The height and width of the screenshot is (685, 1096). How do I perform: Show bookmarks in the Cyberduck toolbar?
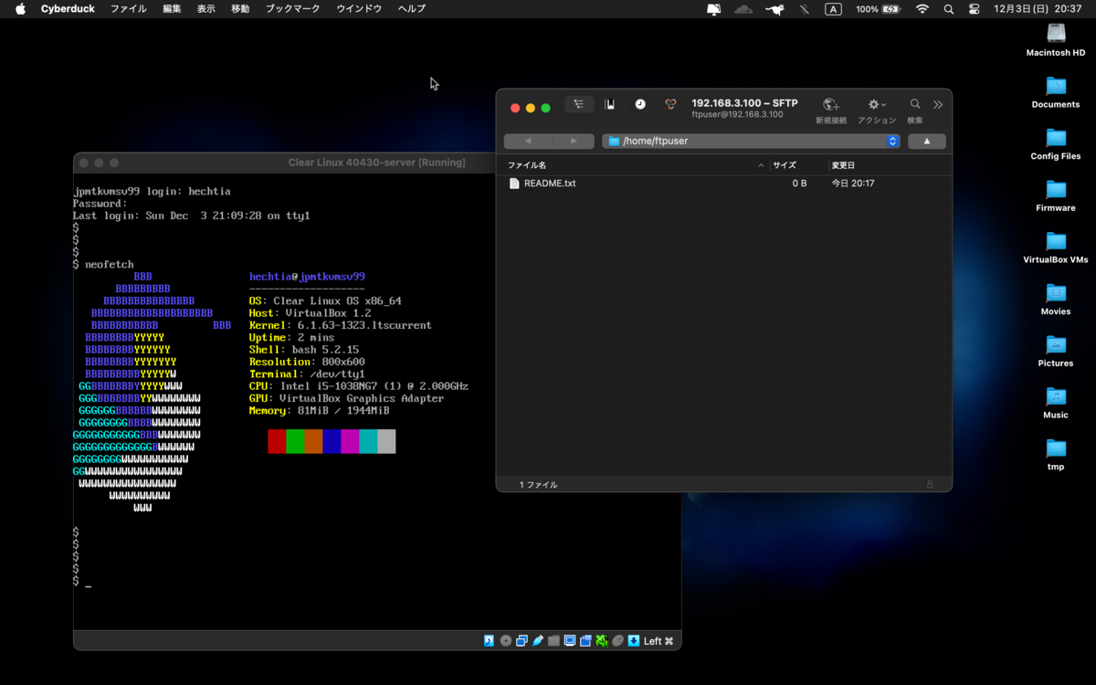[x=609, y=104]
